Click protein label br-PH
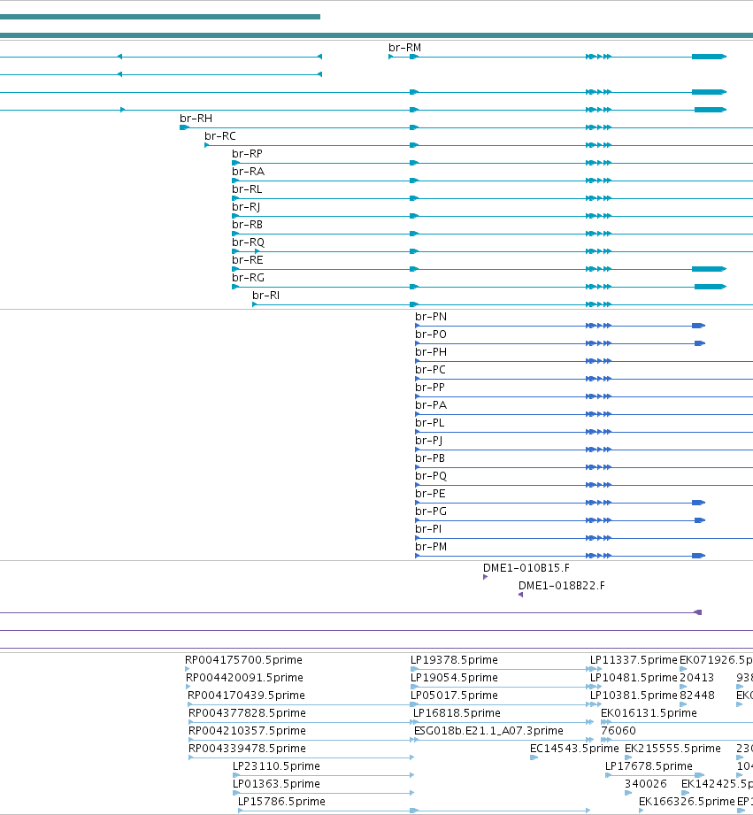The height and width of the screenshot is (815, 753). click(x=431, y=352)
